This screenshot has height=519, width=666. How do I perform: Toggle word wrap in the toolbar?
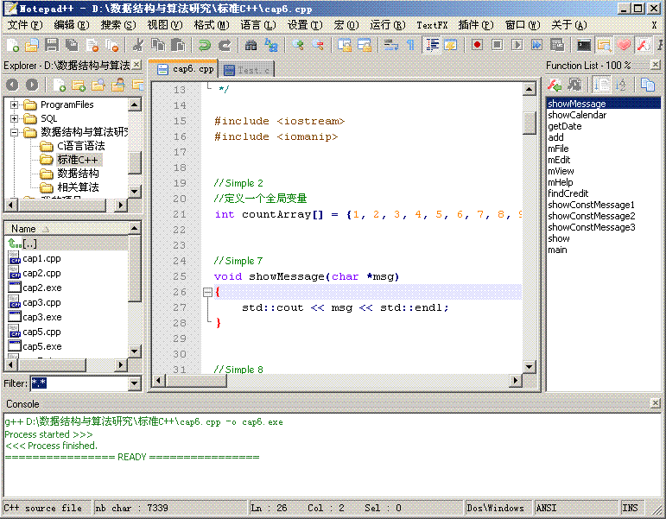point(390,45)
